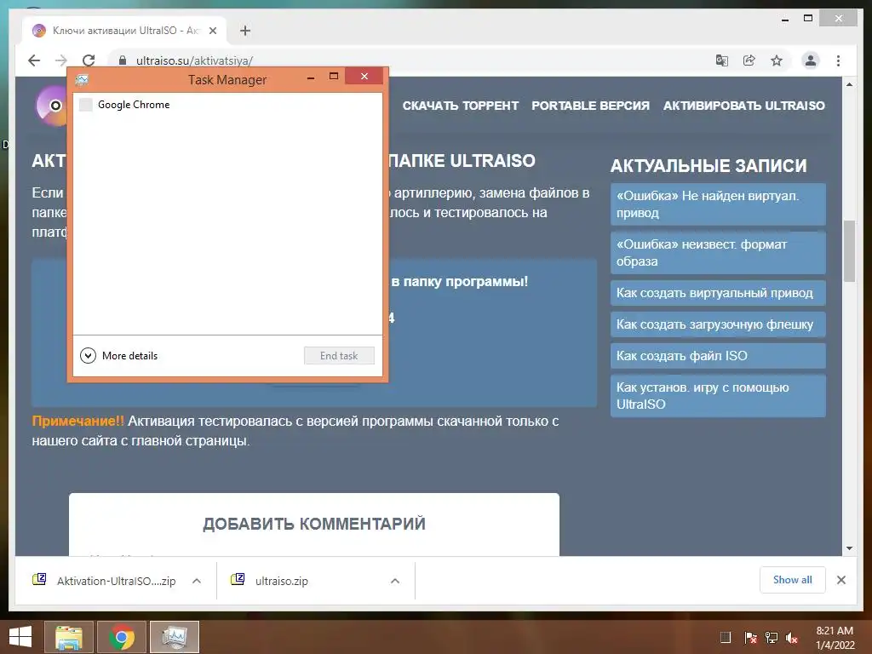This screenshot has width=872, height=654.
Task: Click Google Chrome's icon in Task Manager
Action: point(86,105)
